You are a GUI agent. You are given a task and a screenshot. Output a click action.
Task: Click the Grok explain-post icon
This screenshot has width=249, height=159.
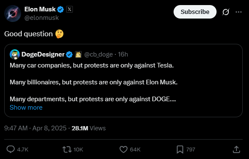[226, 12]
